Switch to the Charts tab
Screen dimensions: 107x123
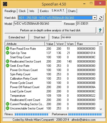72,11
